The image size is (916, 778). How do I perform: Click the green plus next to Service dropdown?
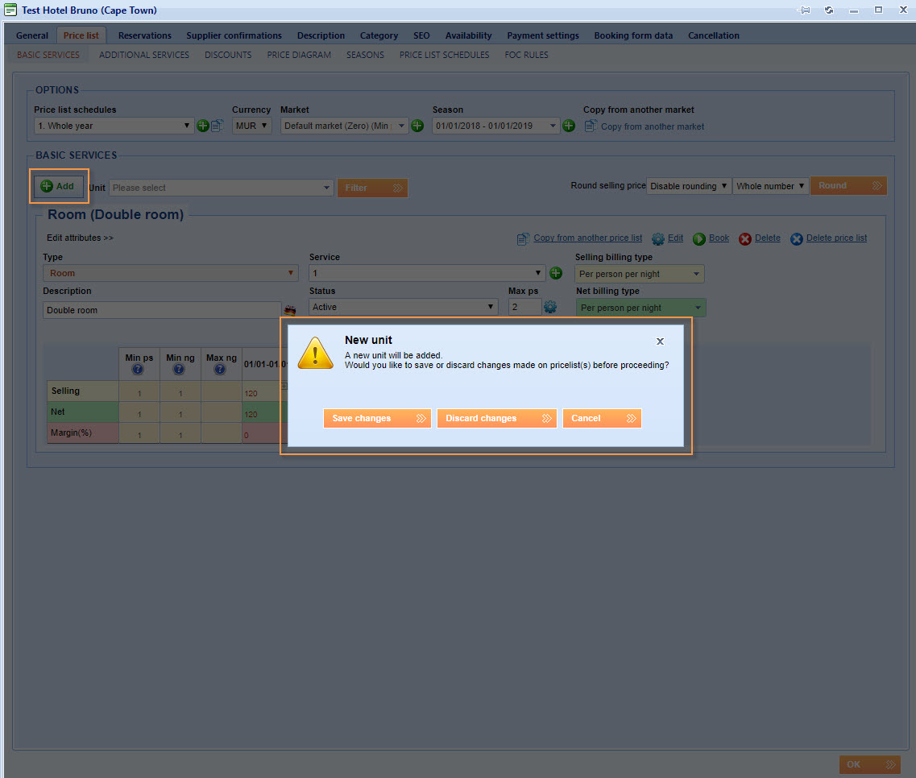[556, 273]
